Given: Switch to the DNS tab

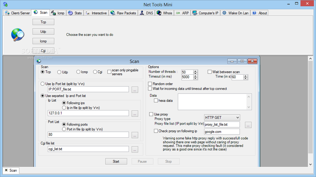Looking at the screenshot, I should pyautogui.click(x=147, y=13).
